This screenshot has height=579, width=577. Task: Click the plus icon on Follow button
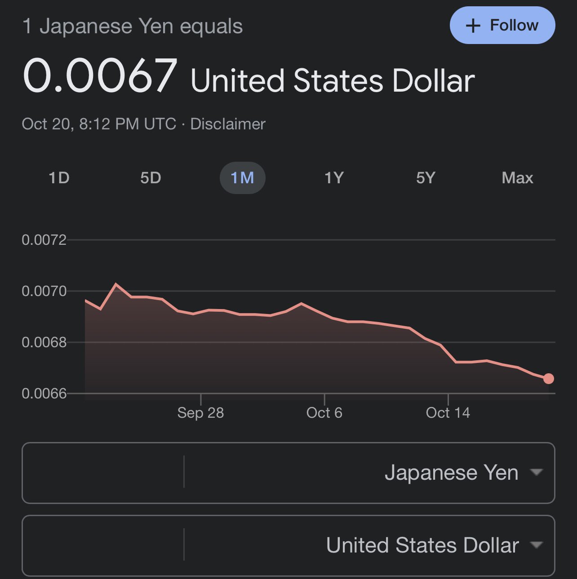coord(473,26)
